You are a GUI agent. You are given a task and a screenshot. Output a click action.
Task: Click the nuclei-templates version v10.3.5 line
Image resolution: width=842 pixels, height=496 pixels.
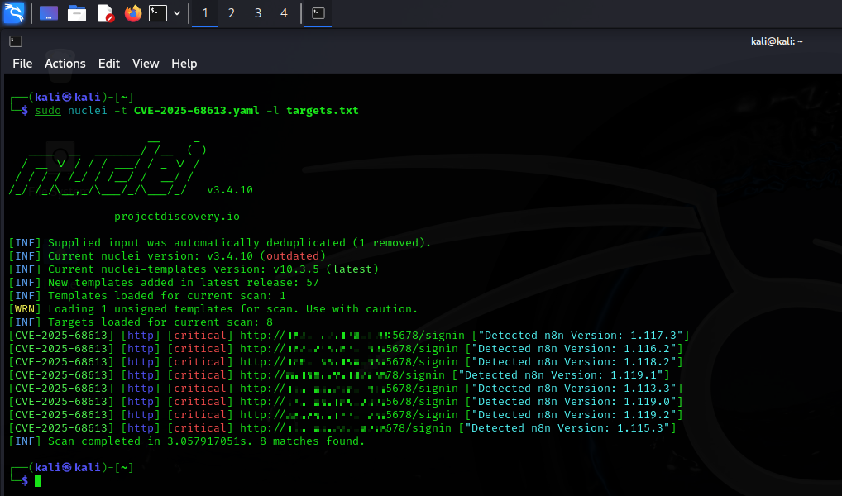click(x=194, y=269)
